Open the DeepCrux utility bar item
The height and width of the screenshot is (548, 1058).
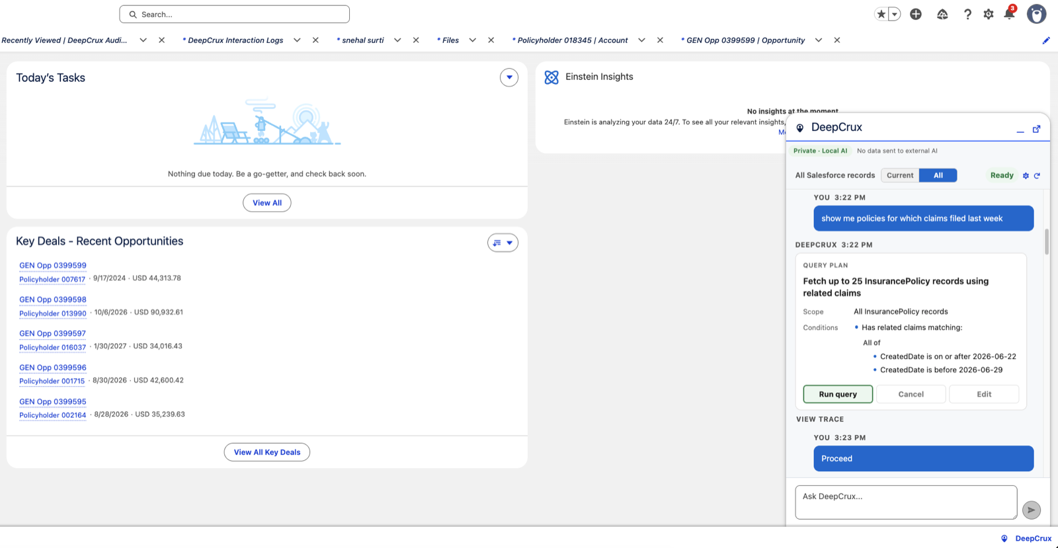[1026, 538]
